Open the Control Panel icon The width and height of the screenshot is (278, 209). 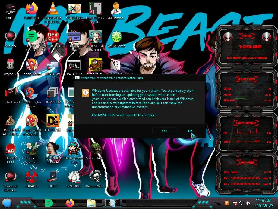click(11, 95)
